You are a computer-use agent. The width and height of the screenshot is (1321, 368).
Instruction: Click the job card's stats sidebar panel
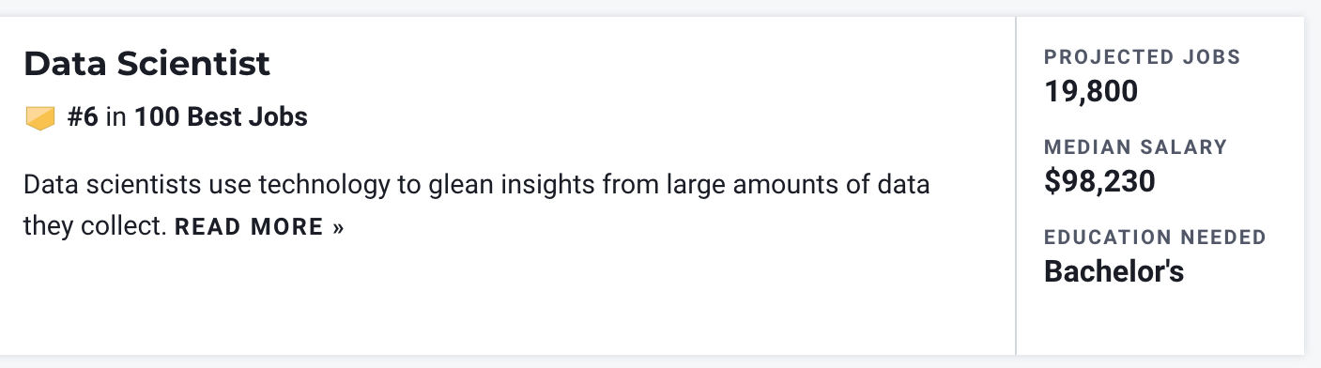tap(1160, 186)
